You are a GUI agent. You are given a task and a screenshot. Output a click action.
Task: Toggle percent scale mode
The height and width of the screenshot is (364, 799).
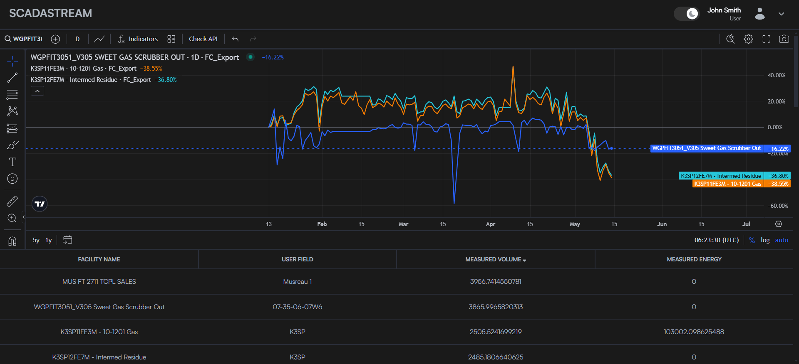752,240
